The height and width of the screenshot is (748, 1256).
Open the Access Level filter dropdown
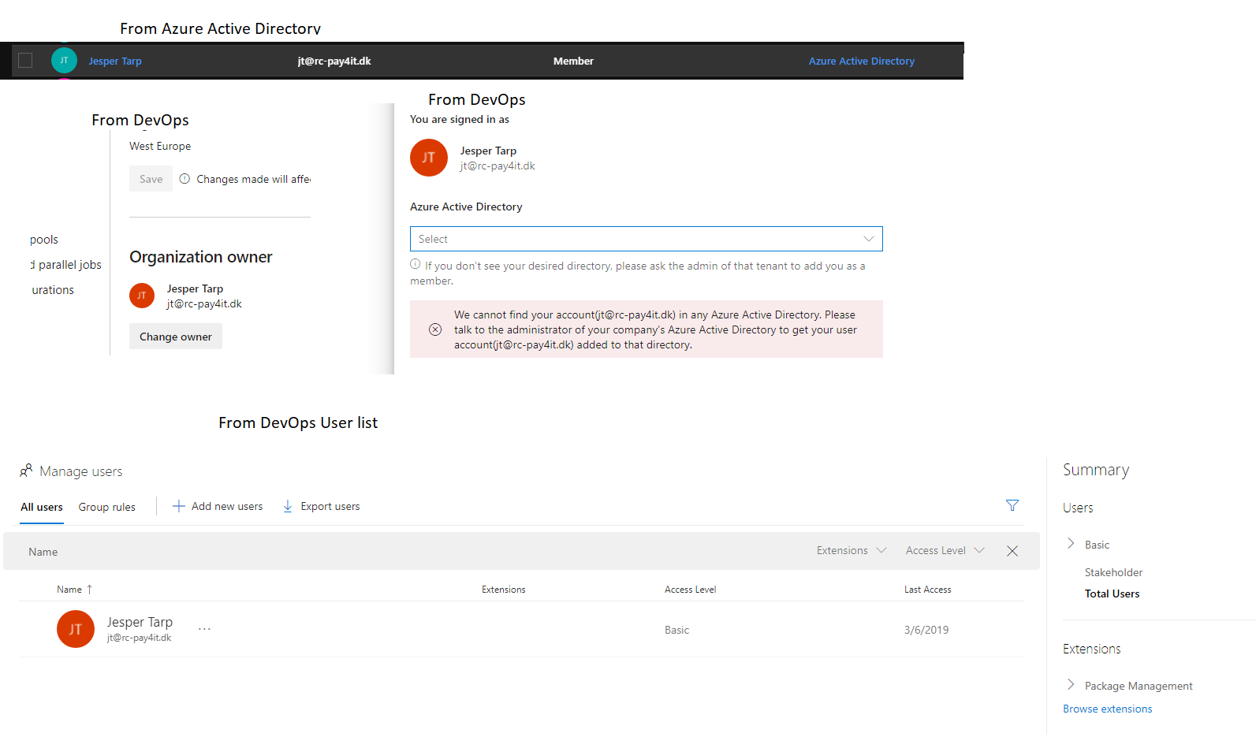click(945, 551)
